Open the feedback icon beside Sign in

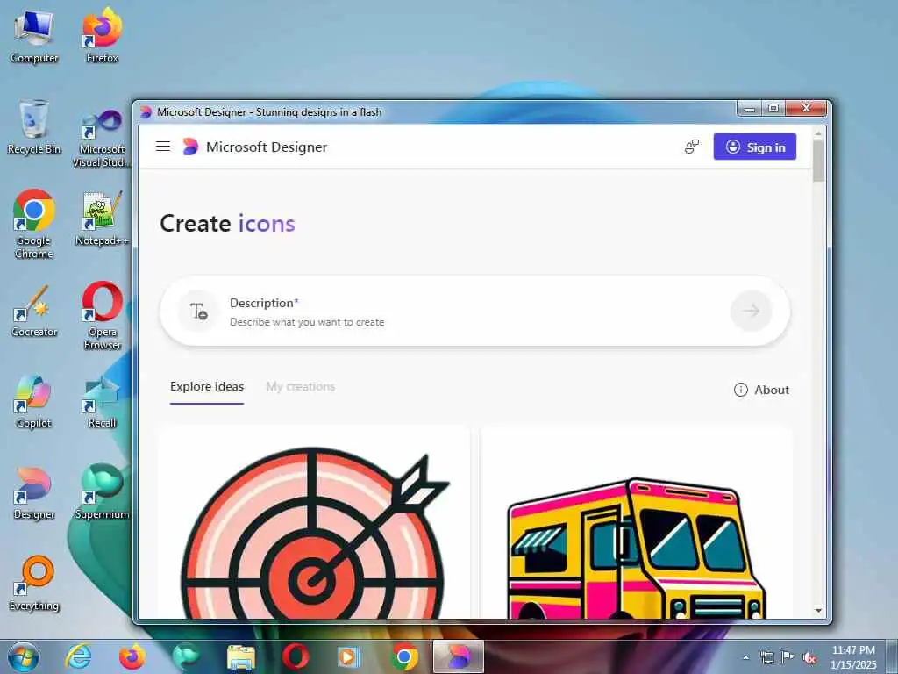692,147
